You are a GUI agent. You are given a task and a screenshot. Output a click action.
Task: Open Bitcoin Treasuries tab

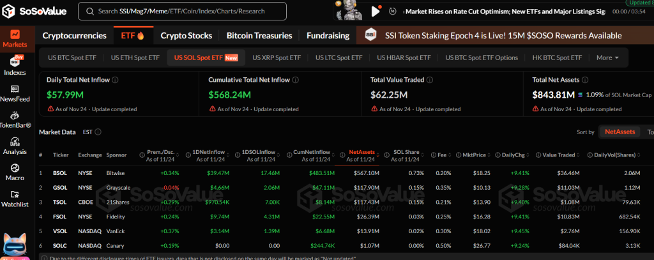259,36
